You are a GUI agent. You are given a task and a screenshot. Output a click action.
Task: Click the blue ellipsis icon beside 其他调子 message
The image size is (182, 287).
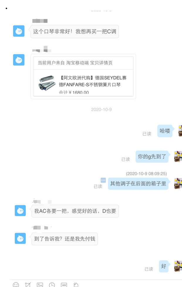coord(103,180)
